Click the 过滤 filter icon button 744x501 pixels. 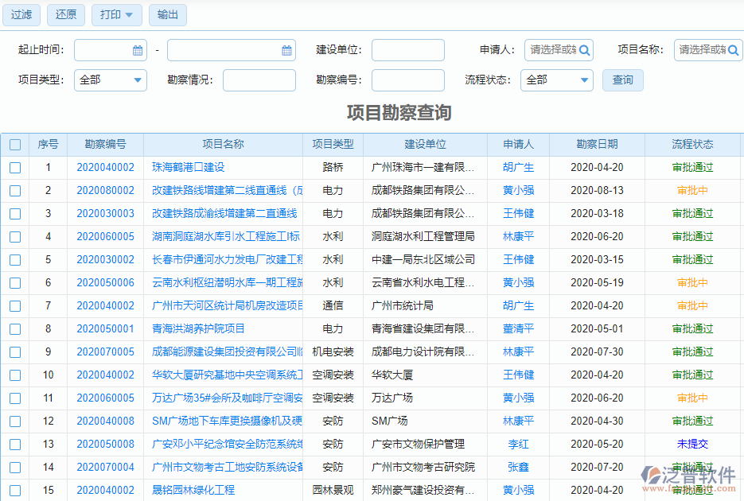[21, 14]
